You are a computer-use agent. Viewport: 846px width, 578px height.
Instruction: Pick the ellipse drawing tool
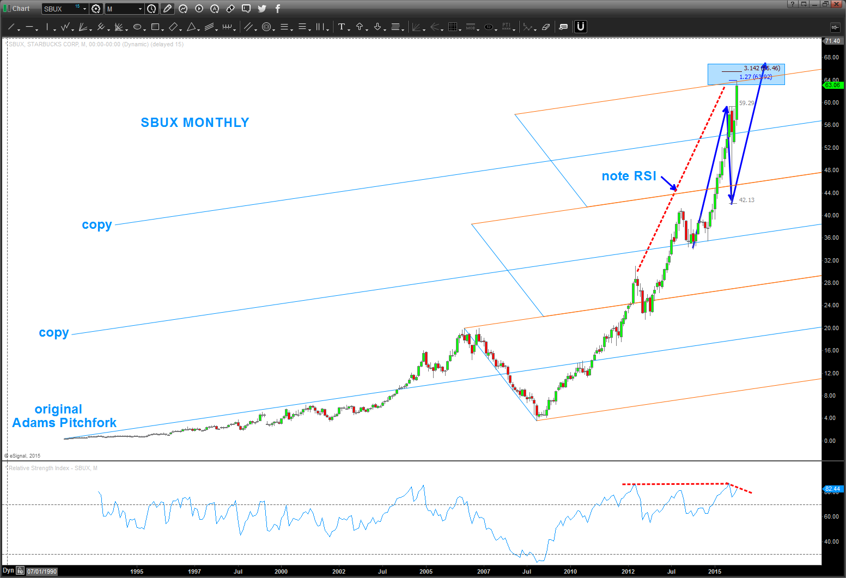click(137, 27)
